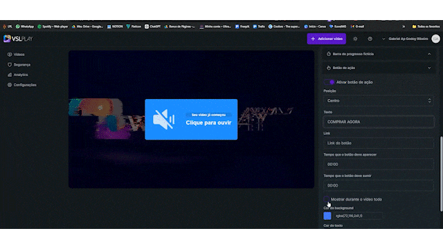Open Analytics in the sidebar
The width and height of the screenshot is (443, 249).
17,75
